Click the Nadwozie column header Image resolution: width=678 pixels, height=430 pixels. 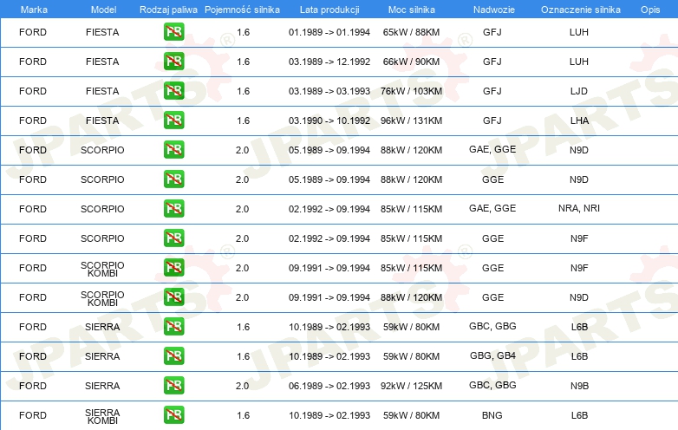click(x=494, y=10)
